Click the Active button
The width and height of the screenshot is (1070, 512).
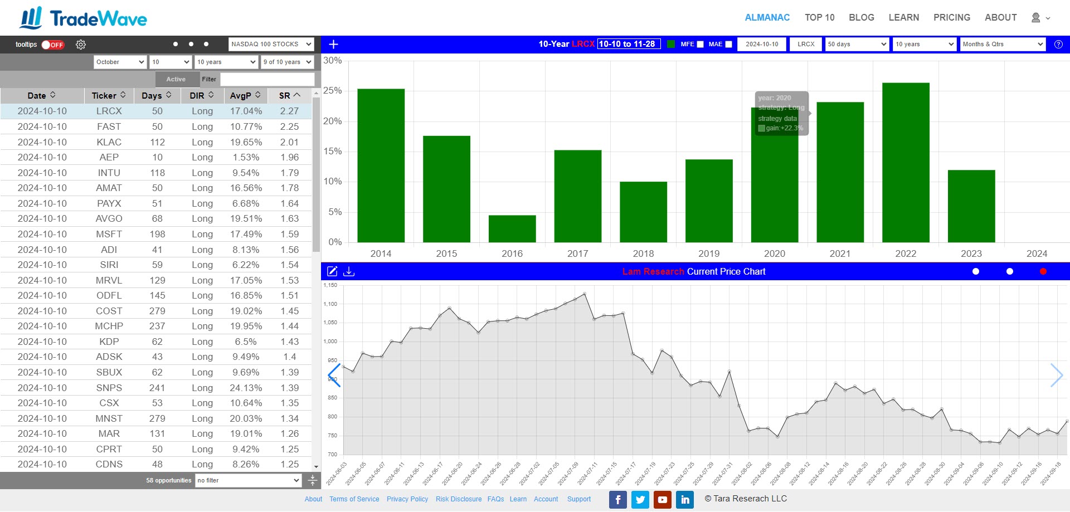tap(176, 79)
